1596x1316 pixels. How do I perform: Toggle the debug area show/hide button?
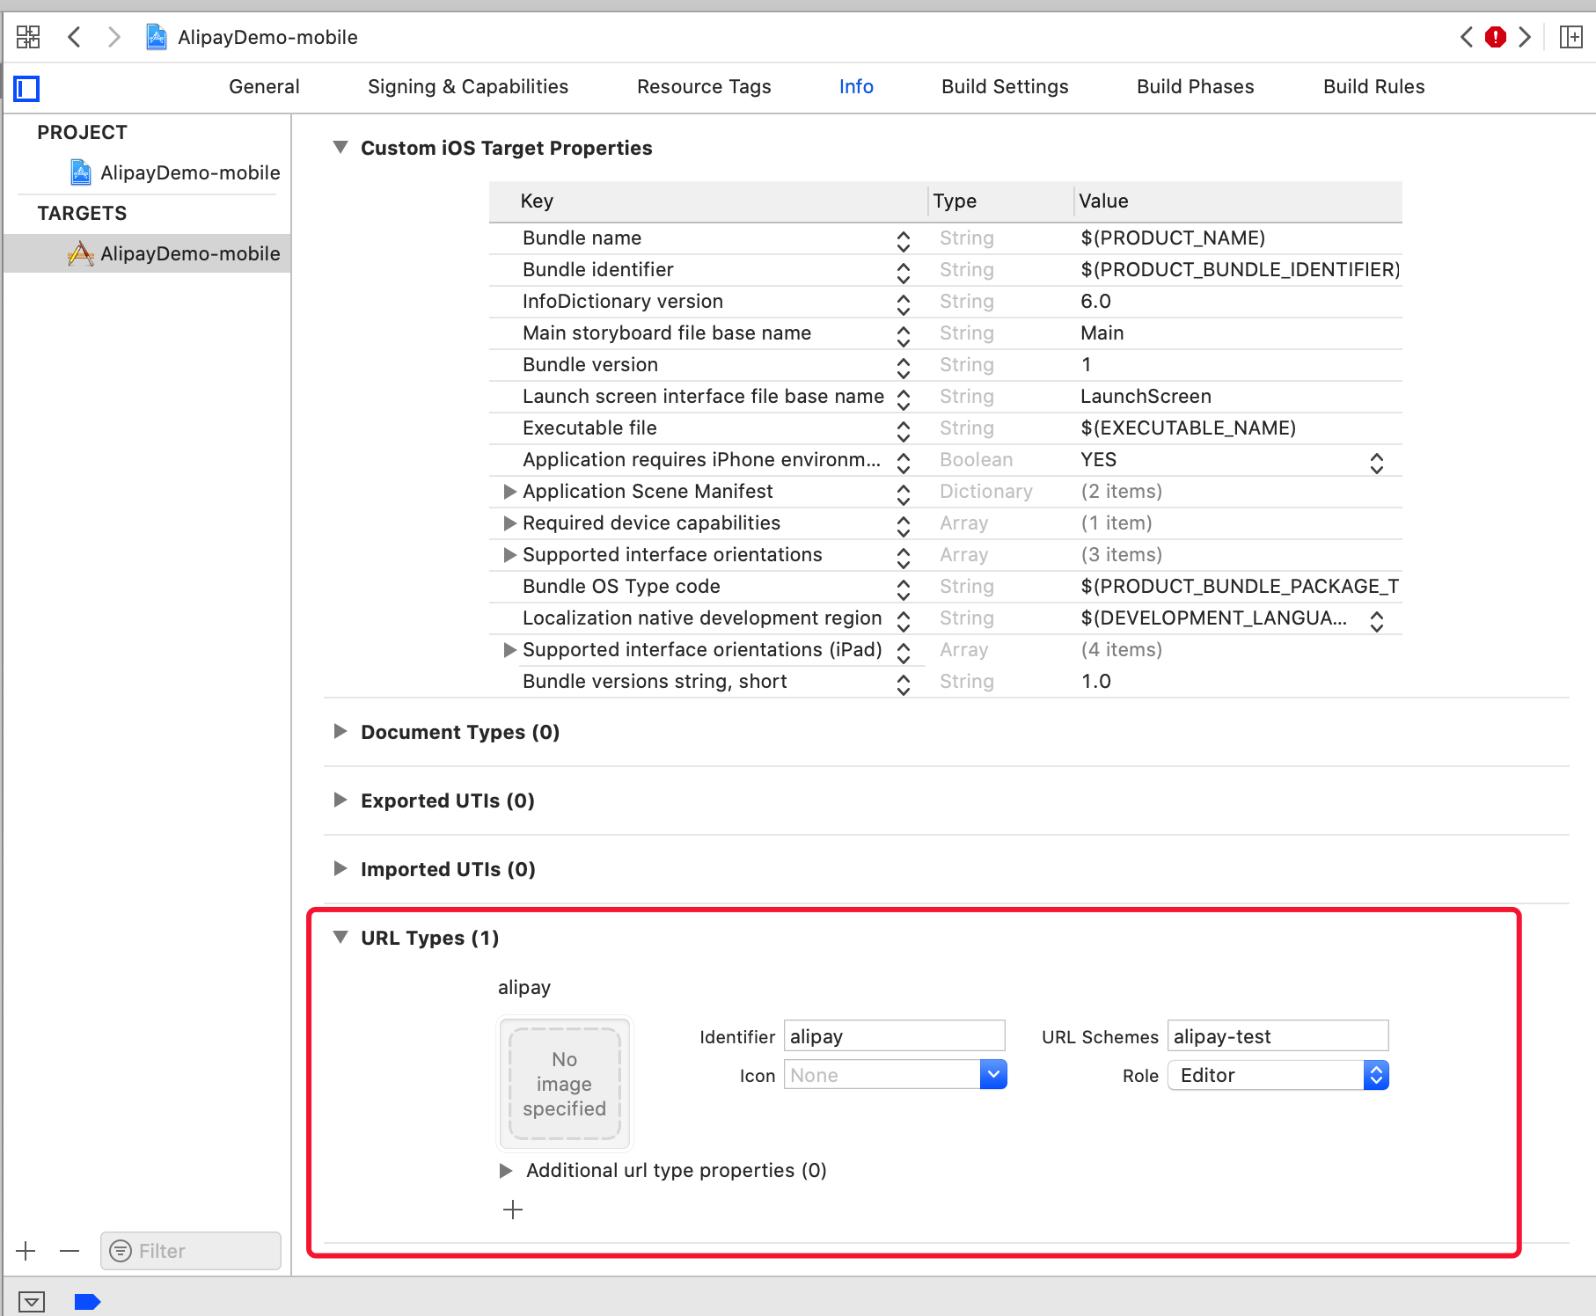tap(32, 1301)
